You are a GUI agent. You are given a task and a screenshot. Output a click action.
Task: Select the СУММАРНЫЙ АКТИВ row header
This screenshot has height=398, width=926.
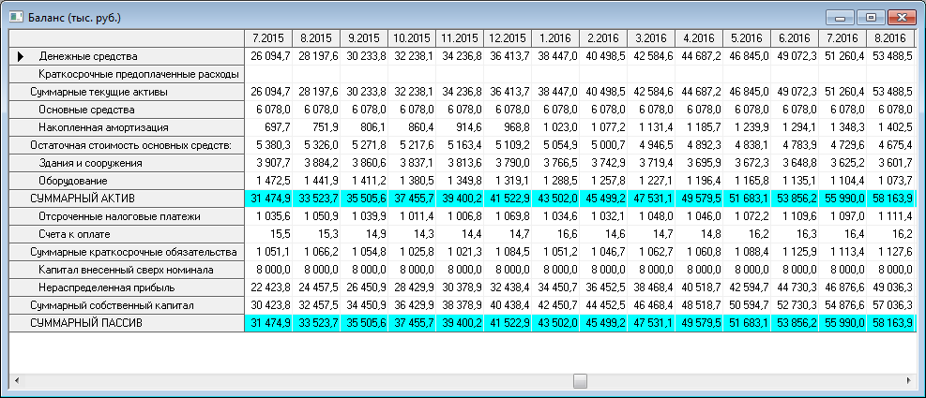click(127, 199)
